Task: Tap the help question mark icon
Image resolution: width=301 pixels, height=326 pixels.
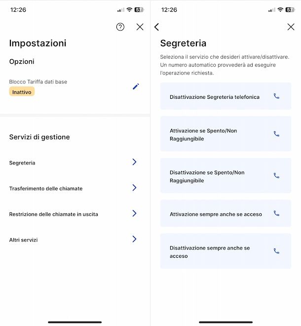Action: tap(120, 27)
